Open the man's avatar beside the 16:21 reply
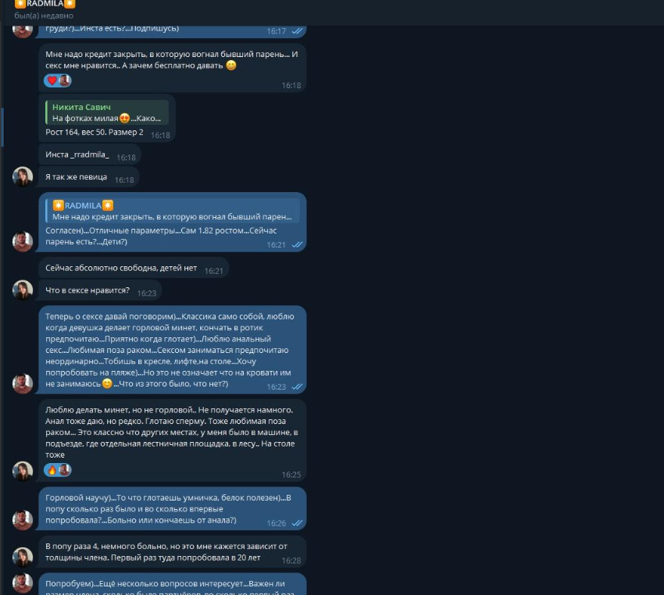Screen dimensions: 664x595 pos(23,241)
